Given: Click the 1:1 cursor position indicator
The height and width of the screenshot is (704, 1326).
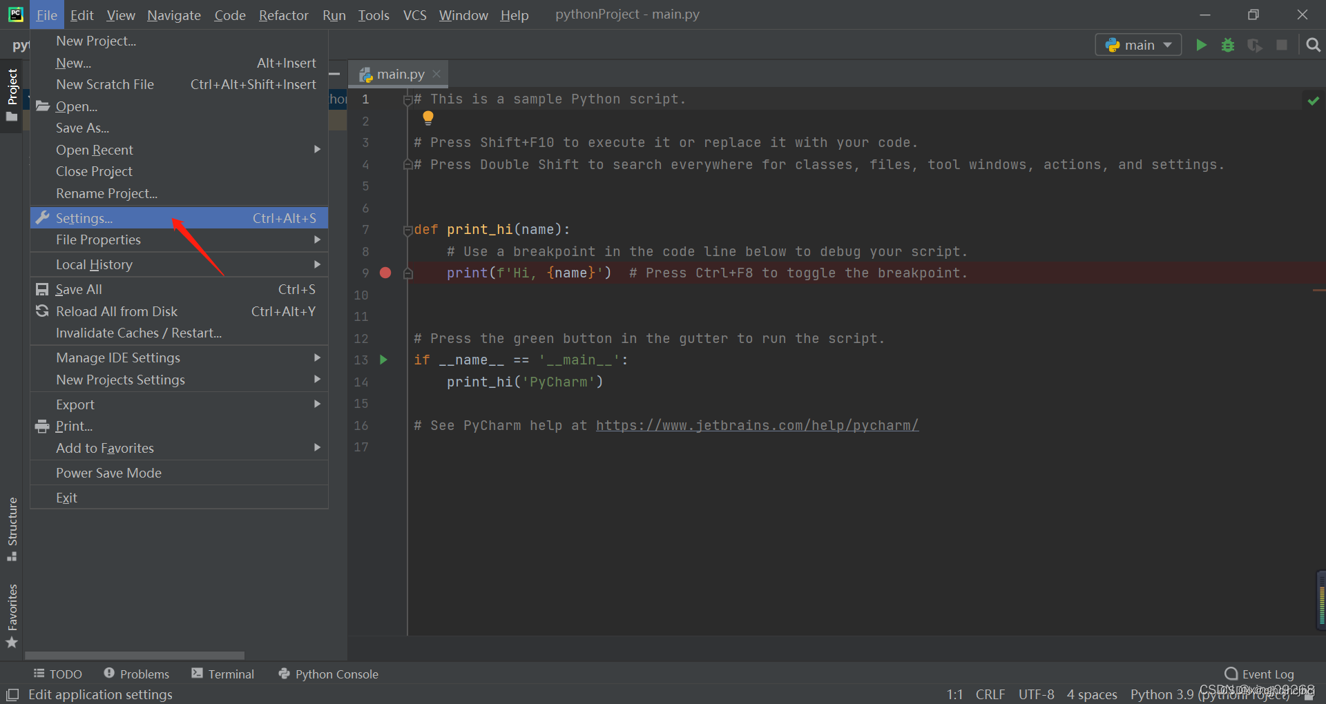Looking at the screenshot, I should tap(954, 694).
